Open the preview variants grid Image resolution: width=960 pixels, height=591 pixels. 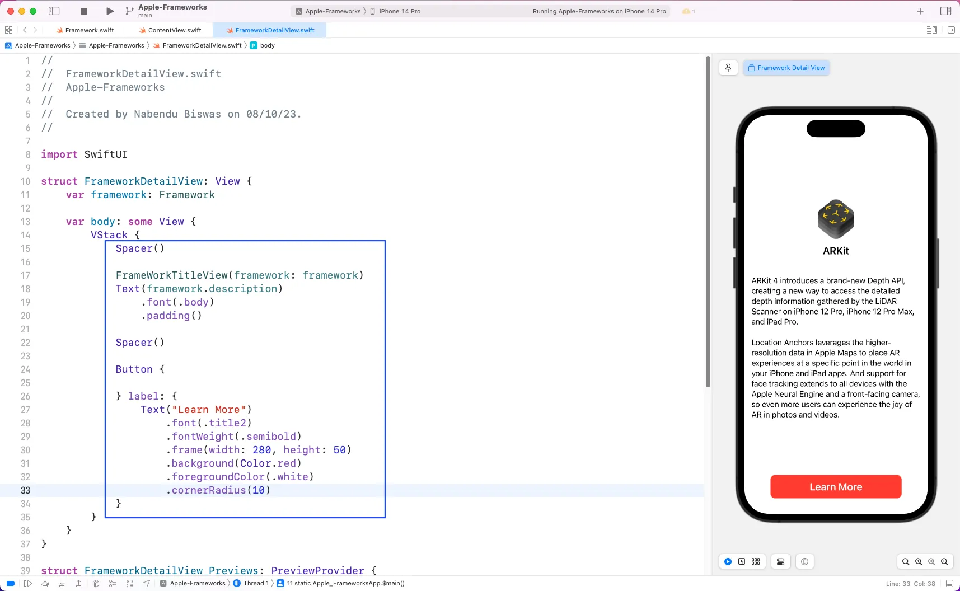click(x=756, y=561)
